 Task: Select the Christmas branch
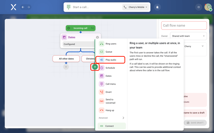coord(88,59)
